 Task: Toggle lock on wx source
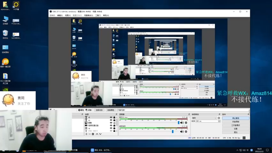pos(114,120)
